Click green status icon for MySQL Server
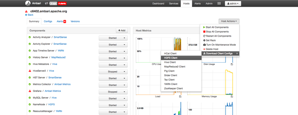 [30, 98]
